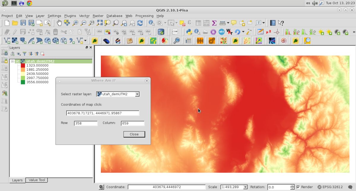Open the Statistical Summary sigma icon
This screenshot has width=356, height=191.
[214, 23]
